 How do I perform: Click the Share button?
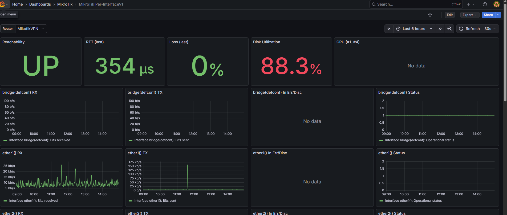(488, 15)
